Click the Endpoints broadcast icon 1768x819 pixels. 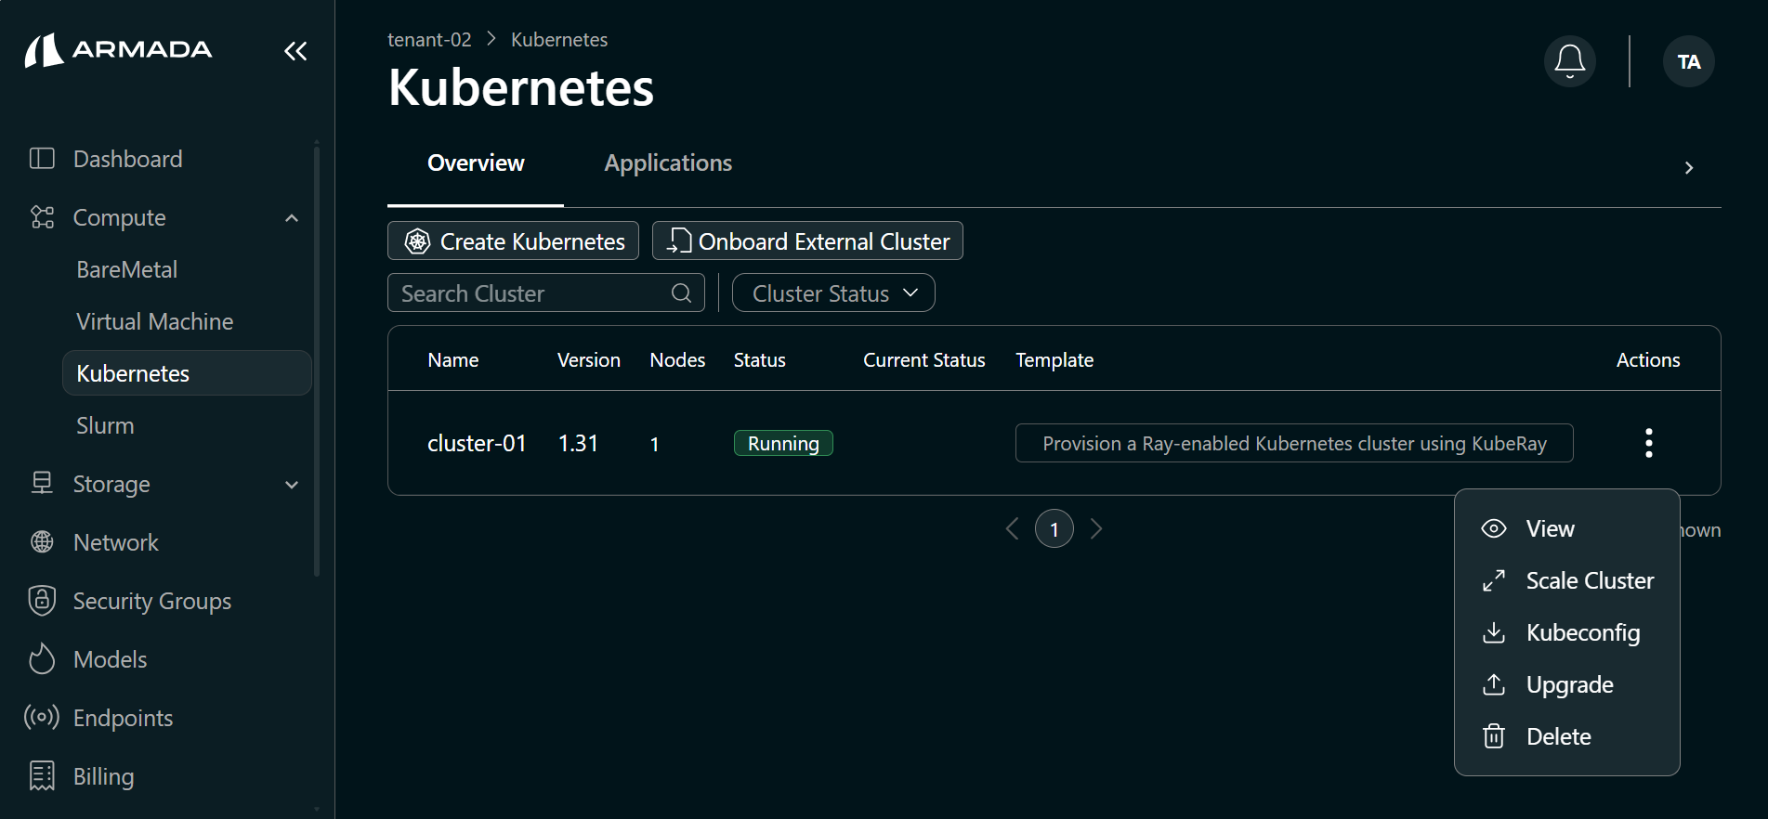point(42,718)
